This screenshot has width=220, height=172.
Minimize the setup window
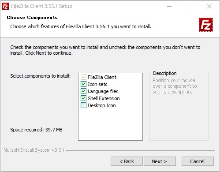[169, 6]
